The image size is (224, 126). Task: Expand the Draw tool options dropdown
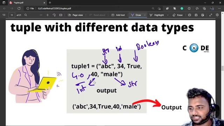(145, 15)
